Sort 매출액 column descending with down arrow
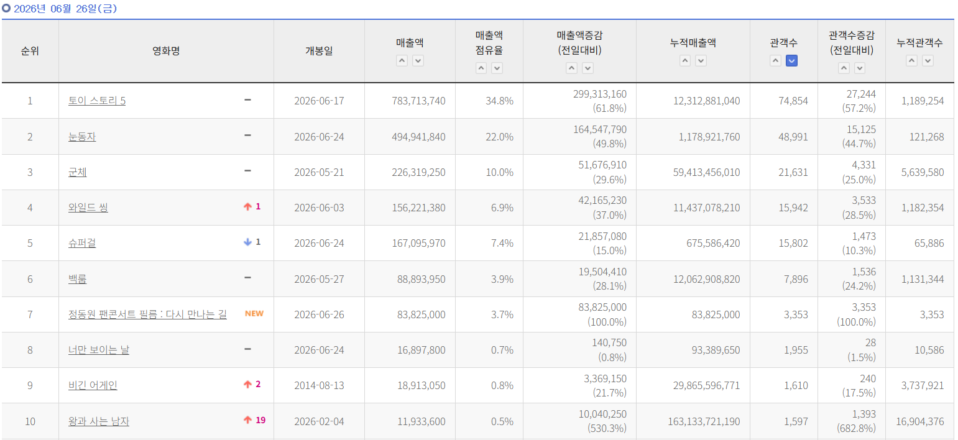Image resolution: width=958 pixels, height=440 pixels. click(x=418, y=60)
